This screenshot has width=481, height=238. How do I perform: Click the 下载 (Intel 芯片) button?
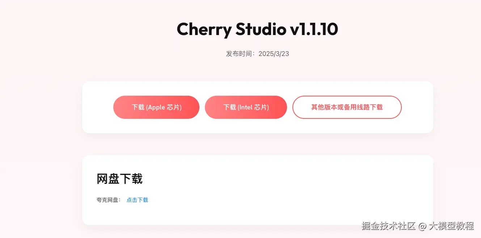point(246,107)
